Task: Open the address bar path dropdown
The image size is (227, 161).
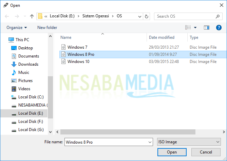Action: point(139,16)
